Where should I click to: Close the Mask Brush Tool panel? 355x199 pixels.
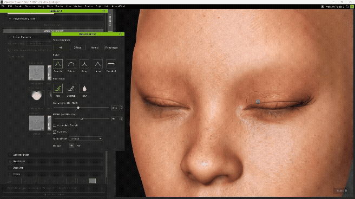pyautogui.click(x=120, y=34)
